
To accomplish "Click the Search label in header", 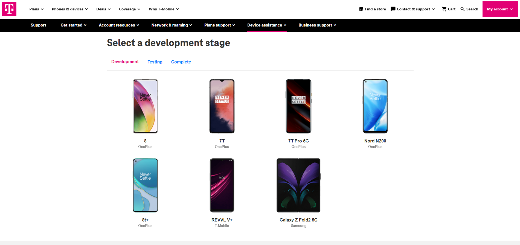I will click(472, 9).
